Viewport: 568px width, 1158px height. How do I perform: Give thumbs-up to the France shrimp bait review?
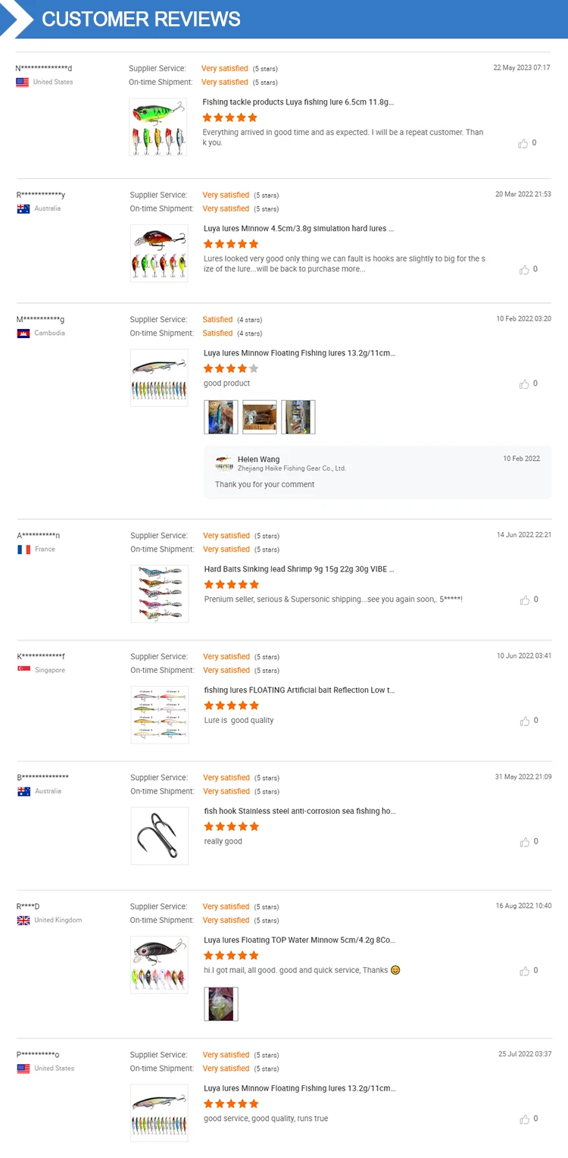(524, 600)
